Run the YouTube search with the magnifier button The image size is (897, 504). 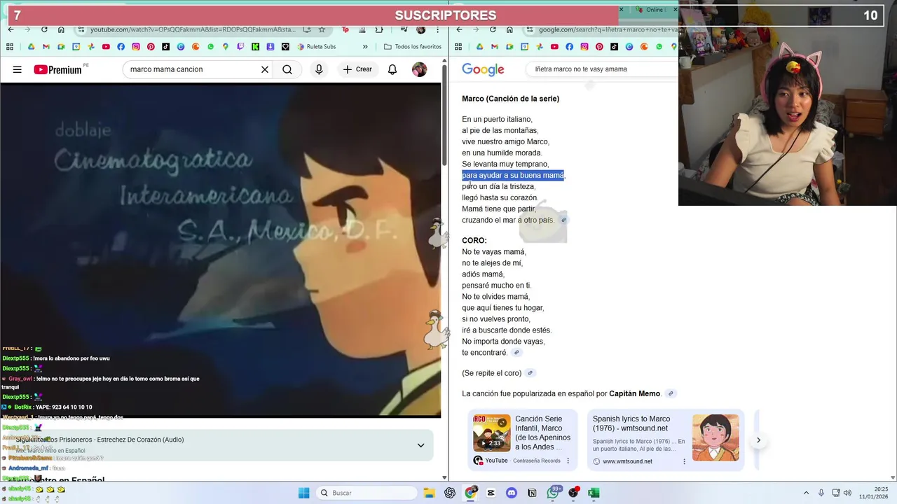click(287, 69)
